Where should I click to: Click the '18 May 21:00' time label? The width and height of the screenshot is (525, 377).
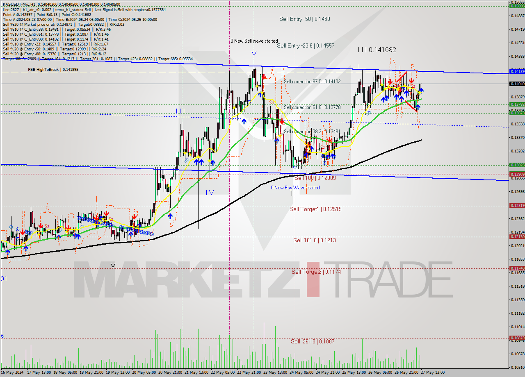pos(91,372)
